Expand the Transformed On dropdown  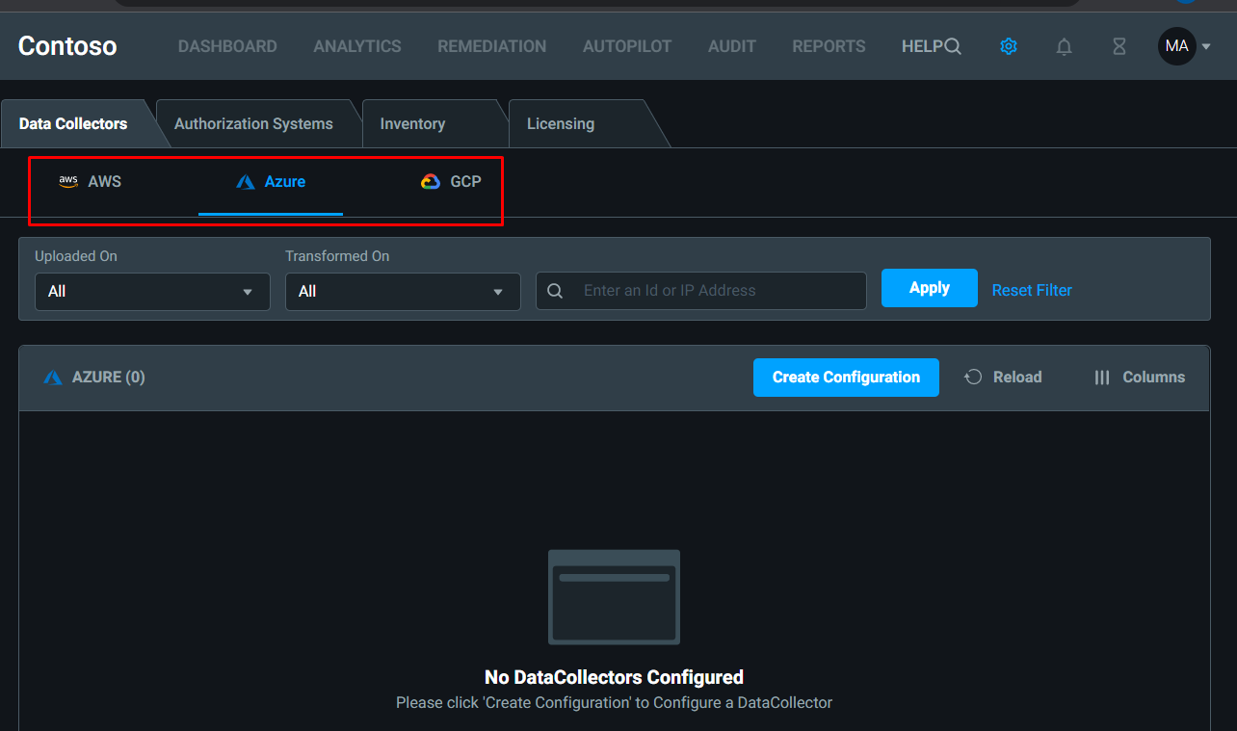pos(403,291)
